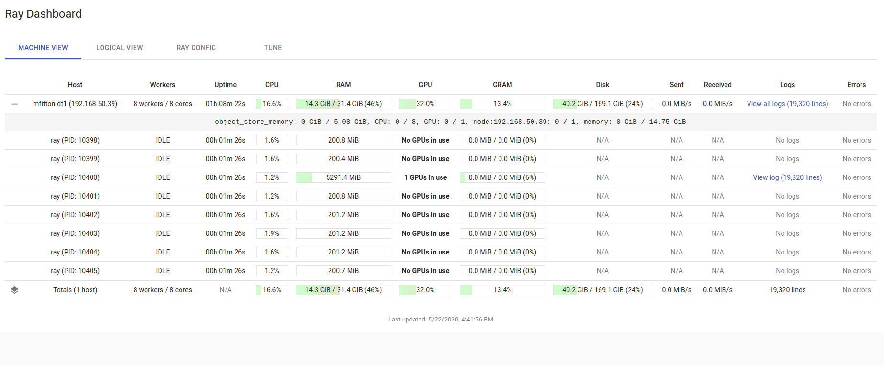This screenshot has height=365, width=884.
Task: Click the GRAM column header
Action: pyautogui.click(x=502, y=85)
